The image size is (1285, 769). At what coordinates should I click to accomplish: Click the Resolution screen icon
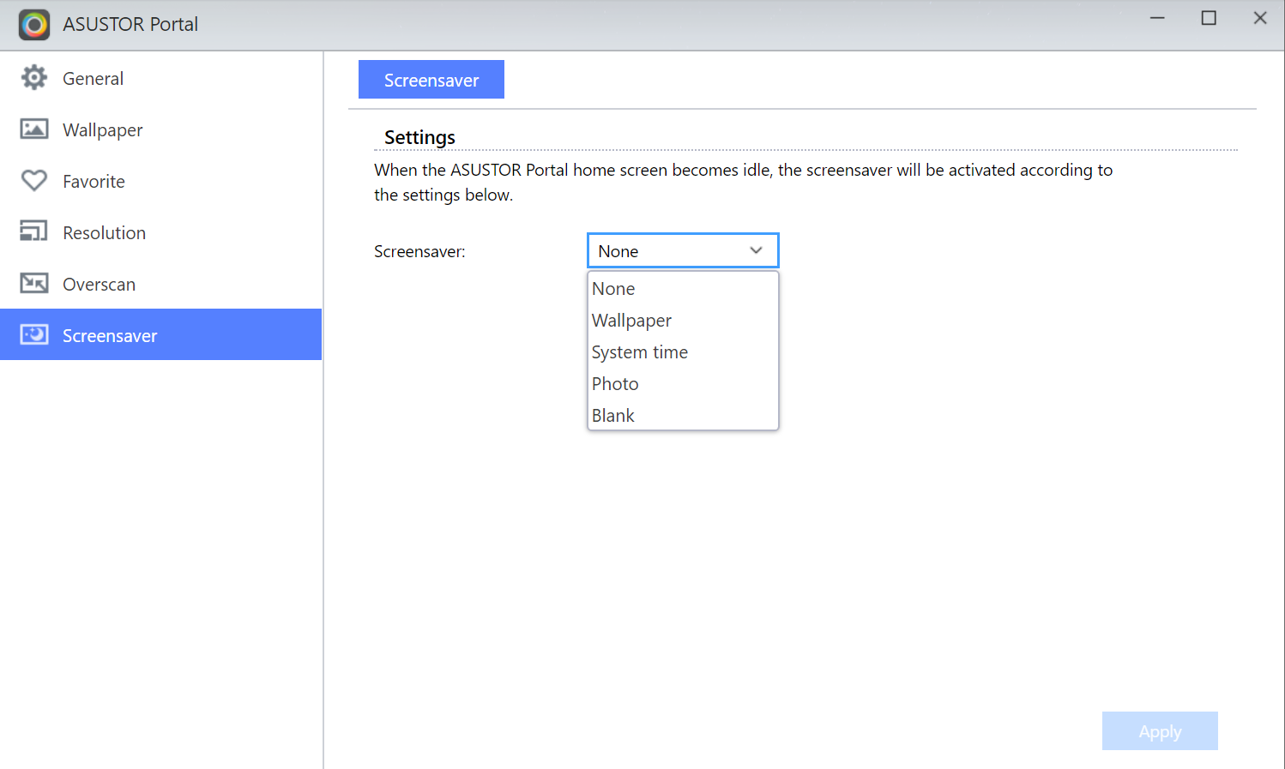pyautogui.click(x=34, y=231)
